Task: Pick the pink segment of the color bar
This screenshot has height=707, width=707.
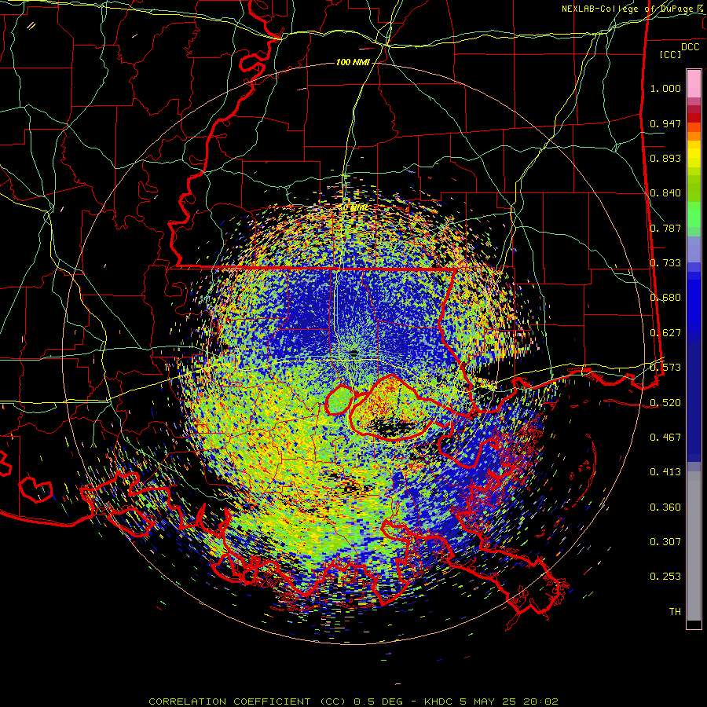Action: [694, 84]
